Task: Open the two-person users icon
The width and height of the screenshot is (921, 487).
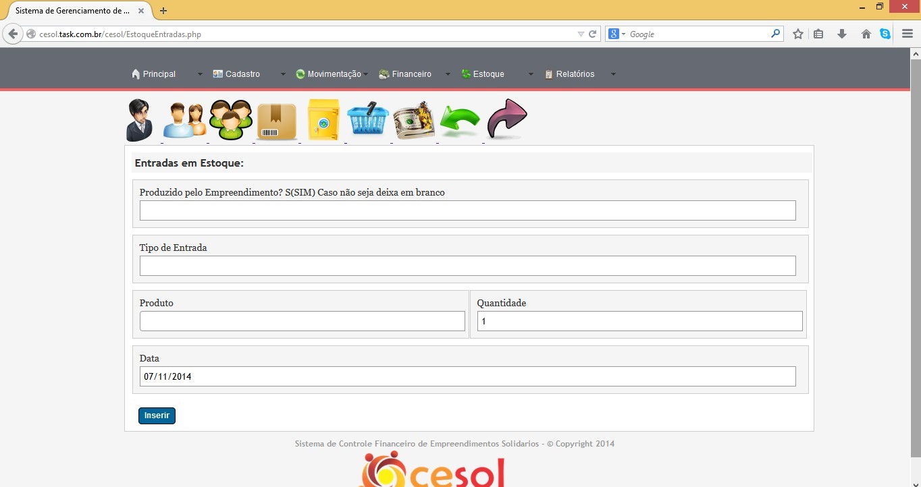Action: [184, 121]
